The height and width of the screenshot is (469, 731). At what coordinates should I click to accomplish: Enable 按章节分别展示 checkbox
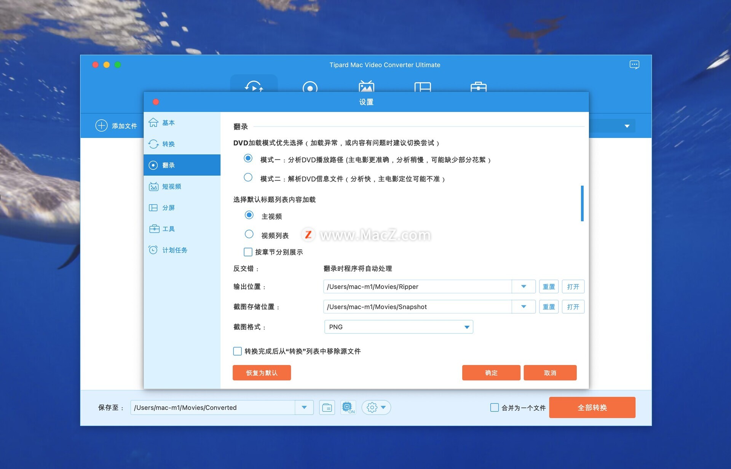248,252
